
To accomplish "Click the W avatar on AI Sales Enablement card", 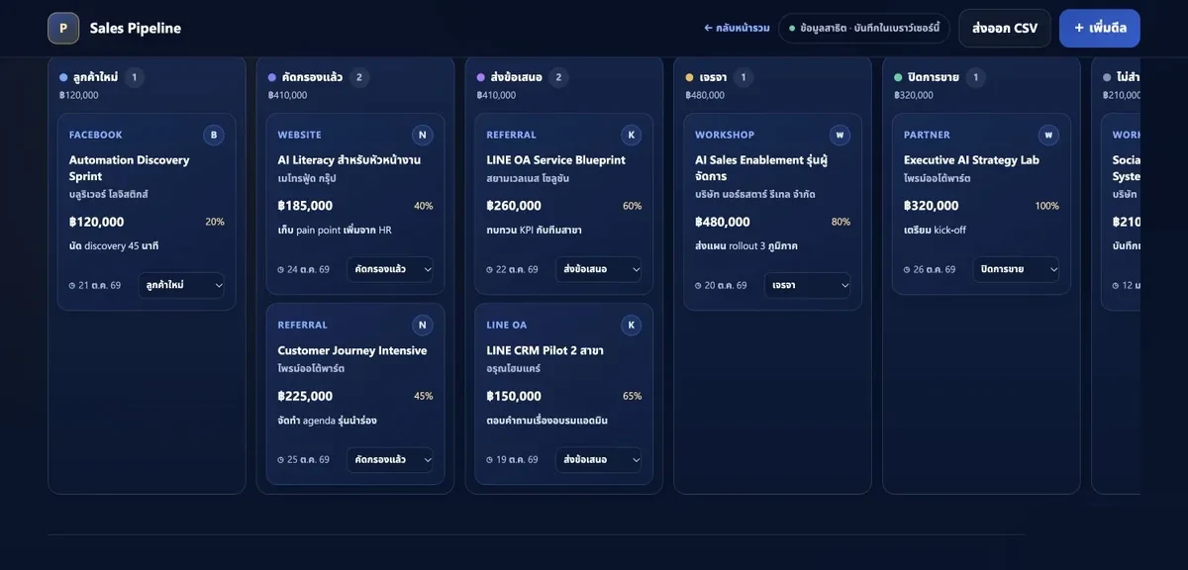I will click(841, 135).
